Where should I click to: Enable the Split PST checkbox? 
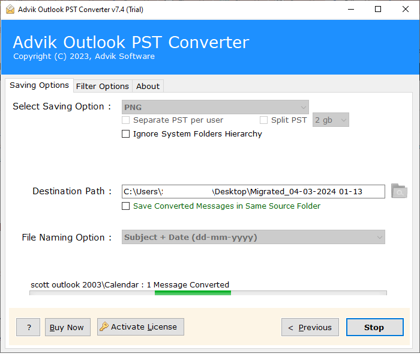[x=263, y=120]
